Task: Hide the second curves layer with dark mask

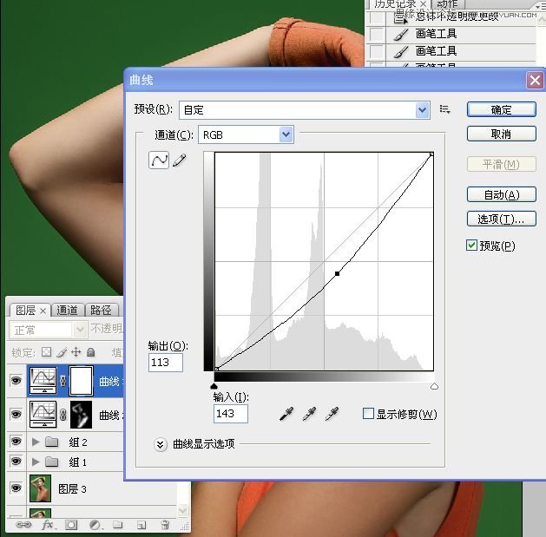Action: [16, 414]
